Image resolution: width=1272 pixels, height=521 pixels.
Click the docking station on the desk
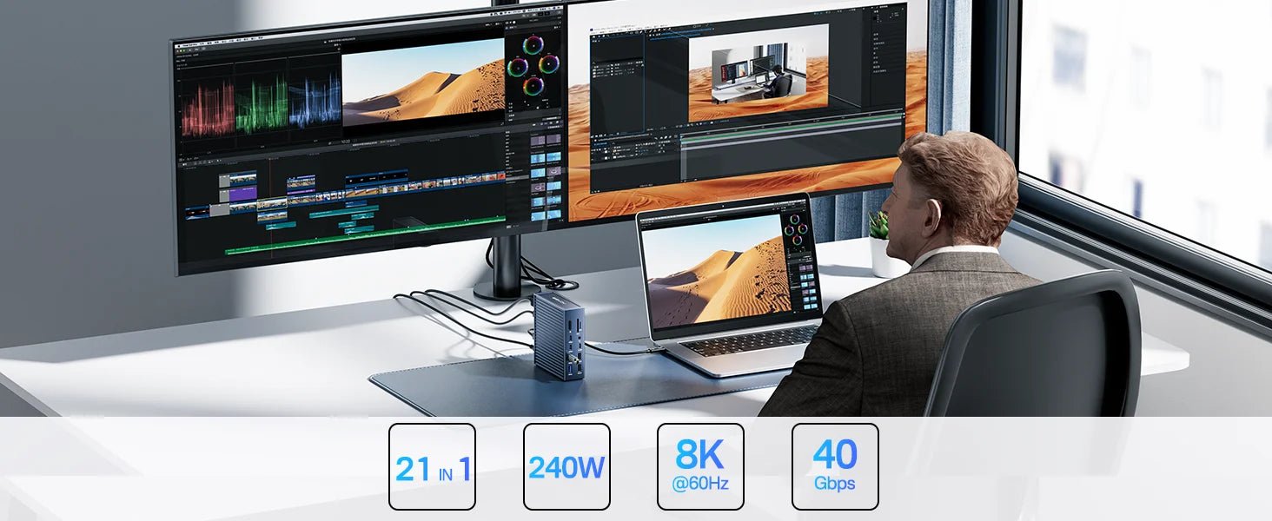click(558, 335)
